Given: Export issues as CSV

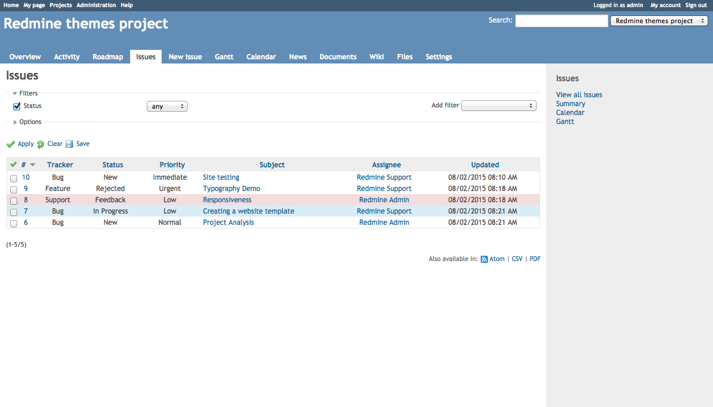Looking at the screenshot, I should point(517,259).
